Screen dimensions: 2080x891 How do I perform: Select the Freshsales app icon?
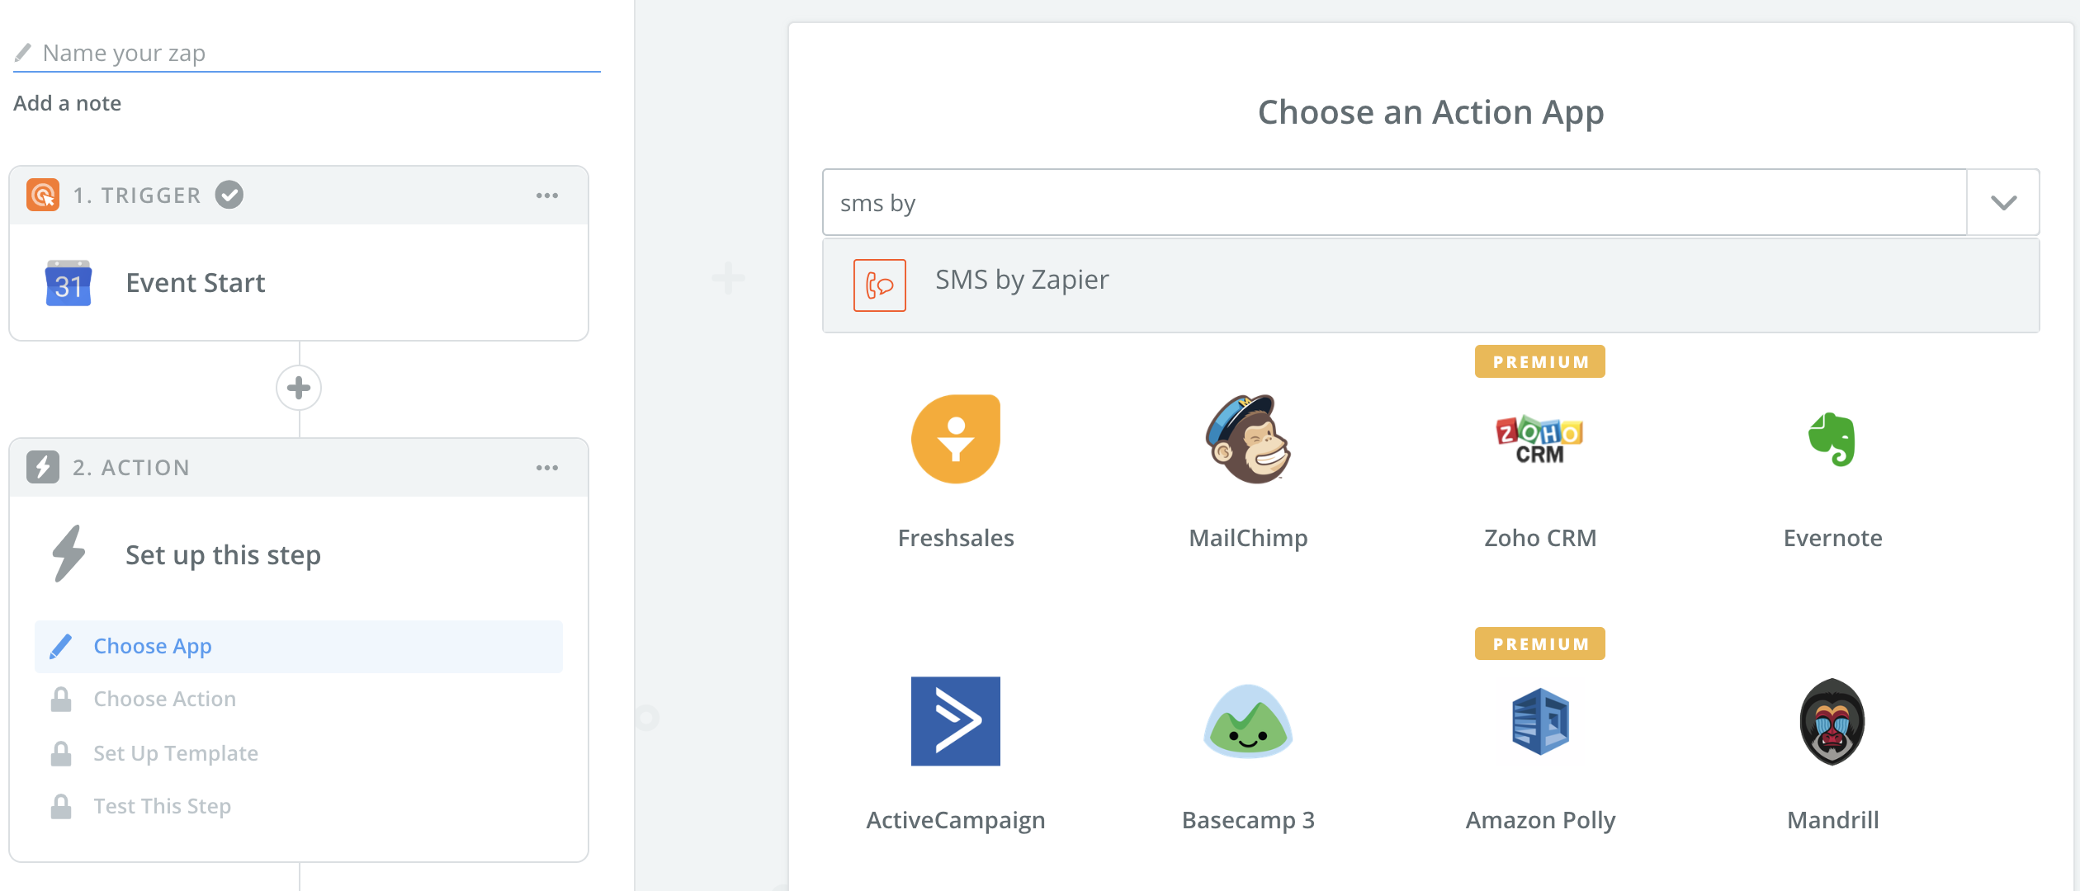955,439
